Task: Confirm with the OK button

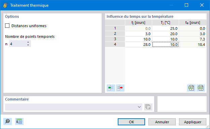Action: click(x=131, y=122)
